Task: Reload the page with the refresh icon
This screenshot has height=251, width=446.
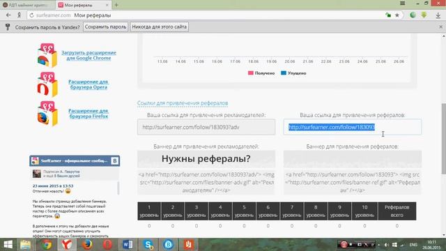Action: point(31,15)
